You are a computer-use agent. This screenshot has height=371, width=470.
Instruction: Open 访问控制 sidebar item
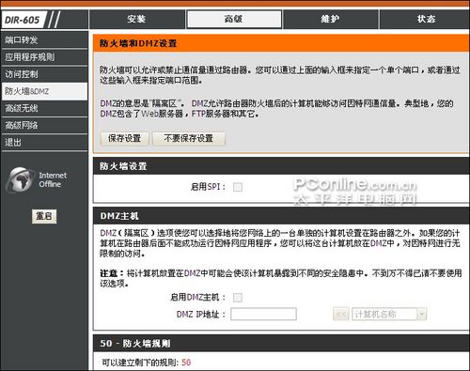coord(44,74)
